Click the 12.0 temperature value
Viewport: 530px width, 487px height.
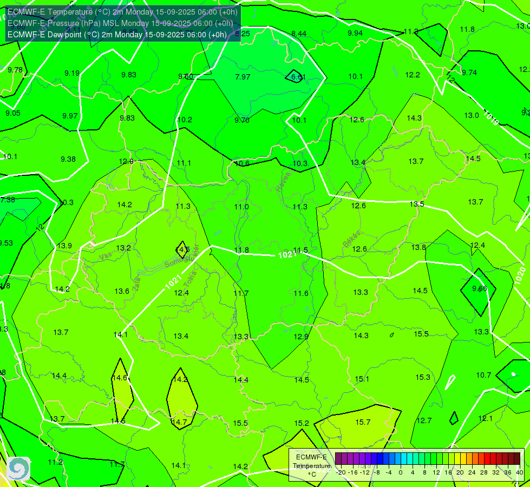click(126, 162)
